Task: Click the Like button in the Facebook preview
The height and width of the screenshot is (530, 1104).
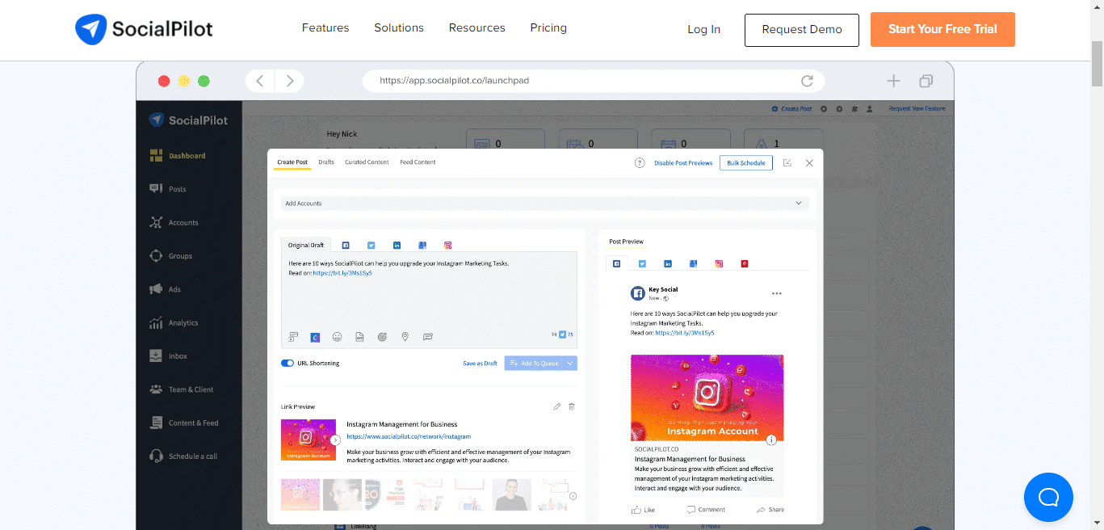Action: click(x=644, y=510)
